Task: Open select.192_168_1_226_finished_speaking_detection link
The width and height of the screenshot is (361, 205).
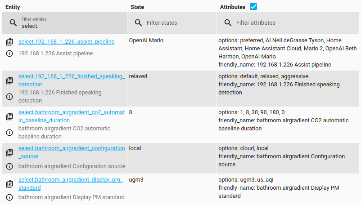Action: (x=71, y=76)
